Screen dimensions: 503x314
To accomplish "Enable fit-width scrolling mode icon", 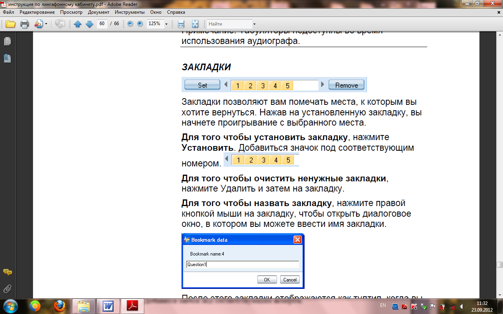I will pyautogui.click(x=181, y=24).
